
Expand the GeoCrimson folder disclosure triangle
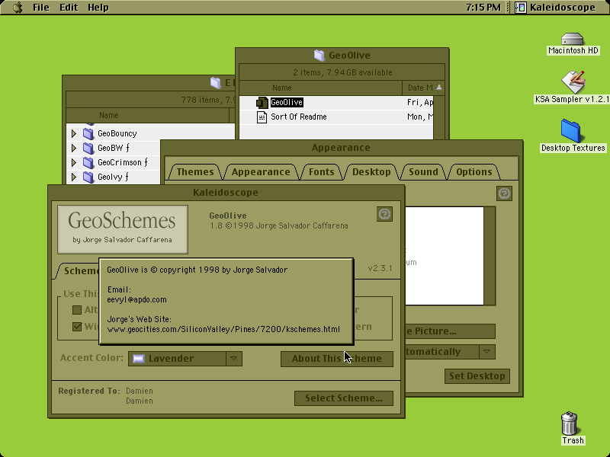74,162
